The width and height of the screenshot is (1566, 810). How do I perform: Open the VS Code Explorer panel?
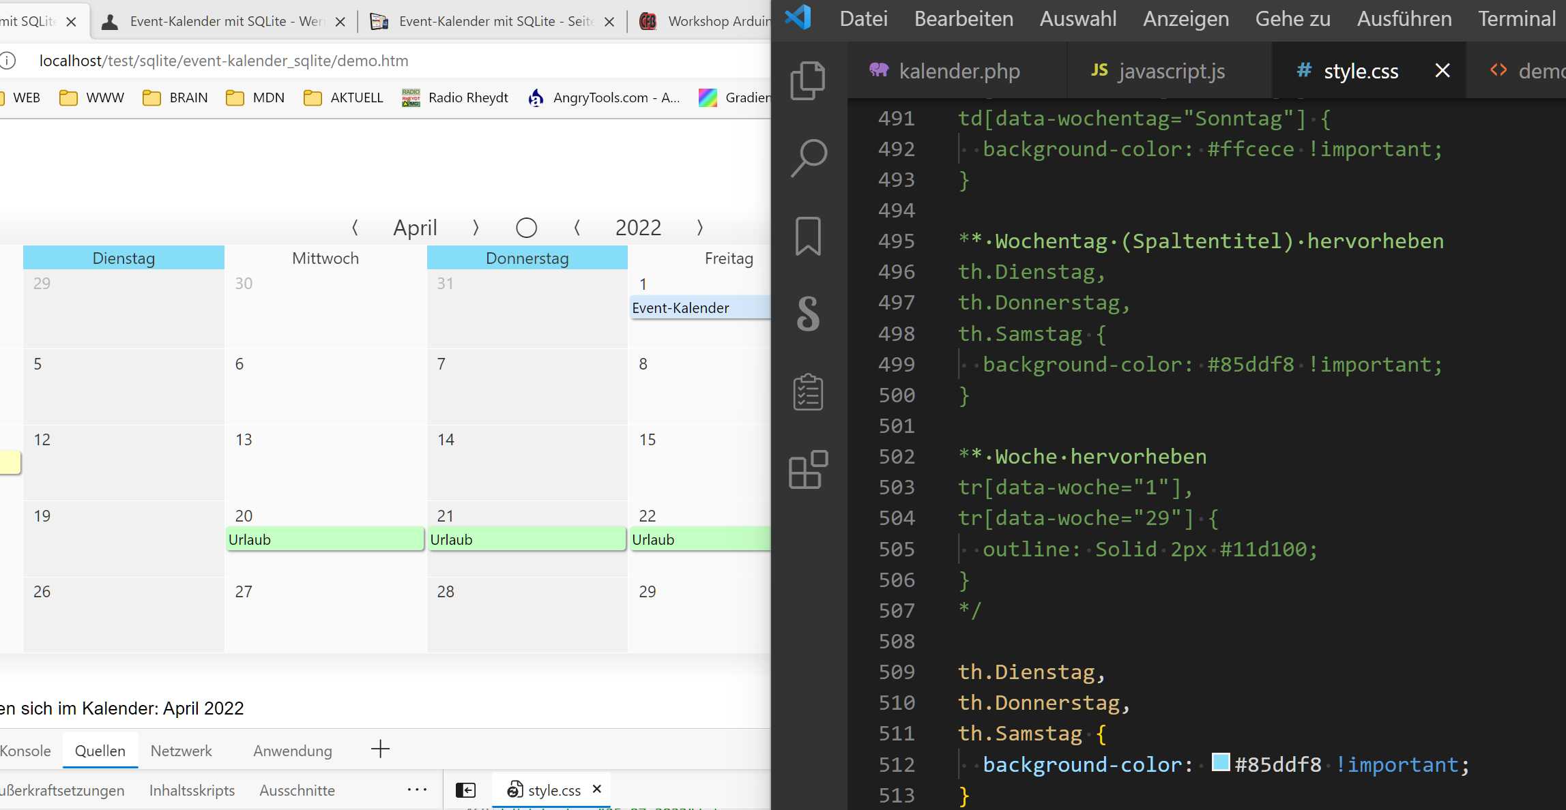[808, 80]
